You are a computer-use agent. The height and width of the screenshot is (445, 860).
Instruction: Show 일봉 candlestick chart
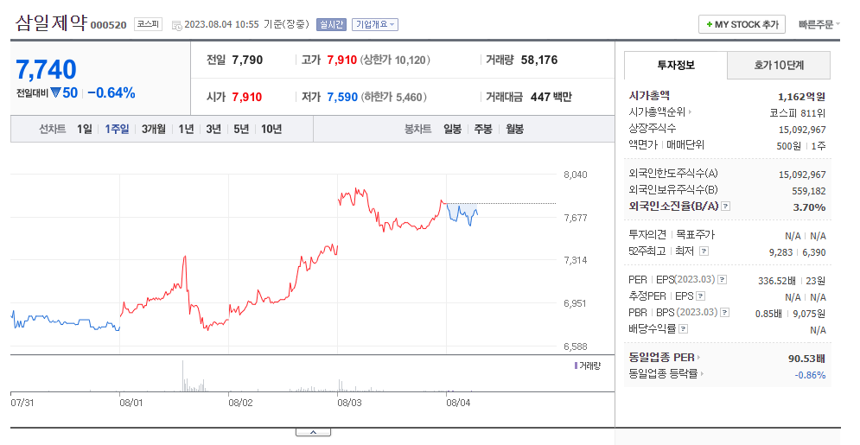pyautogui.click(x=453, y=129)
